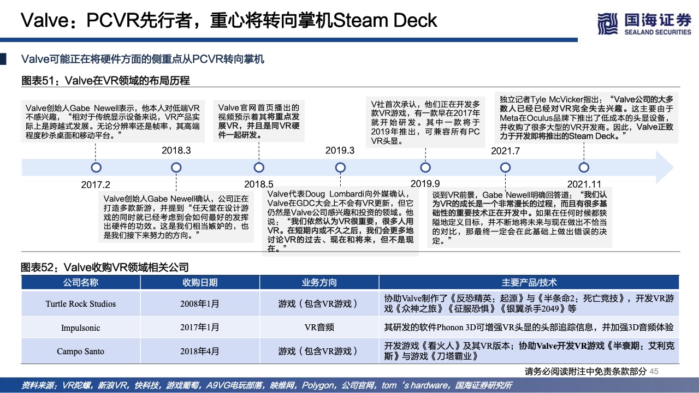
Task: Click the disclaimer note '请务必阅读附注中免责条款部分'
Action: pos(585,372)
